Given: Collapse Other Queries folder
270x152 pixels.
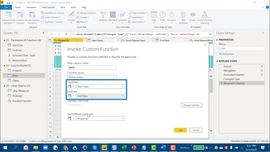Looking at the screenshot, I should coord(4,86).
